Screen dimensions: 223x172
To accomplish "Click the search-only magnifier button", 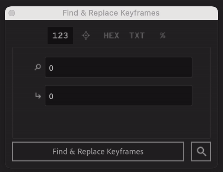I will [201, 152].
